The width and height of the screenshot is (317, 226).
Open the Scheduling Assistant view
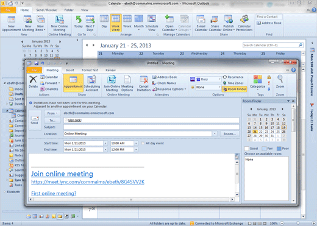(92, 83)
